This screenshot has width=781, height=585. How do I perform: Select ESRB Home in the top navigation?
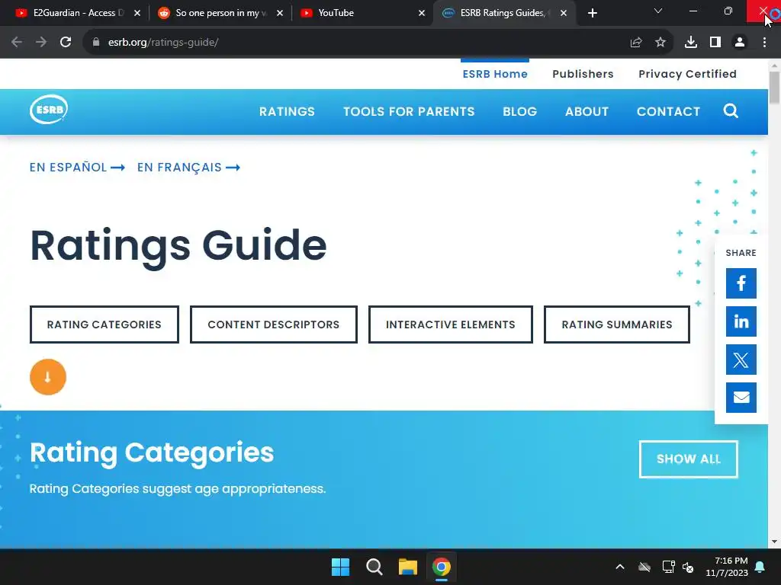495,74
